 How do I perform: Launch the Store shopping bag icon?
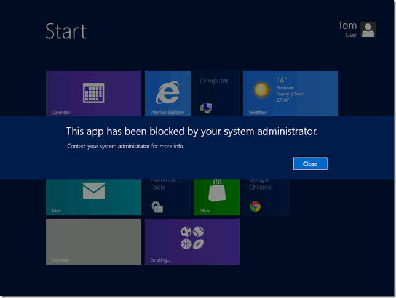216,193
